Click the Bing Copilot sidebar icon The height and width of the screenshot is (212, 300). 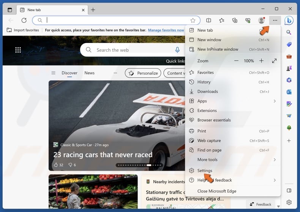coord(289,20)
